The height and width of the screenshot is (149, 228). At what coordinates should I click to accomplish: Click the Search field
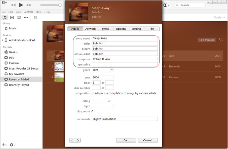pyautogui.click(x=190, y=5)
